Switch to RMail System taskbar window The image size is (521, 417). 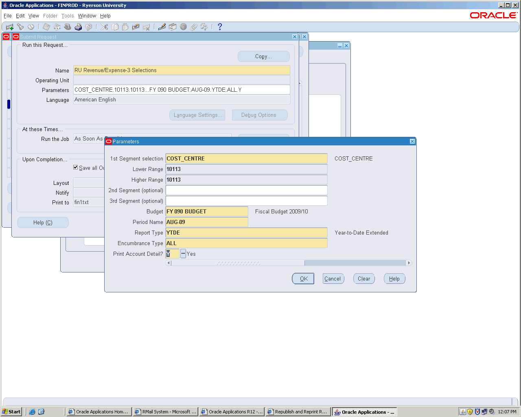(166, 412)
